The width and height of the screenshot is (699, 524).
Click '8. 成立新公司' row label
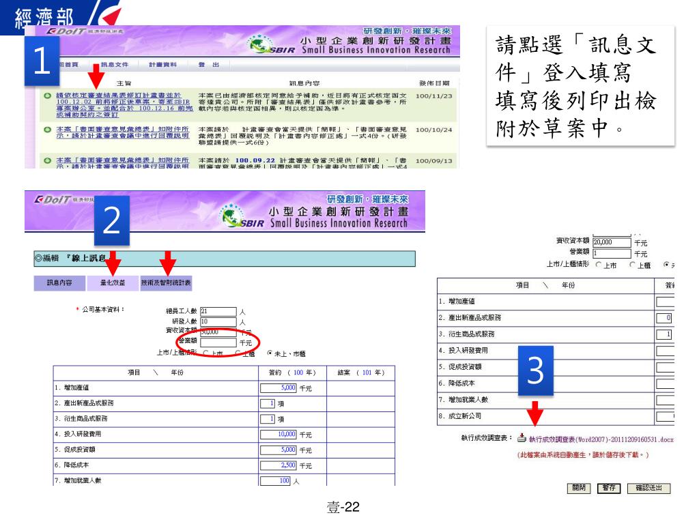click(x=459, y=416)
